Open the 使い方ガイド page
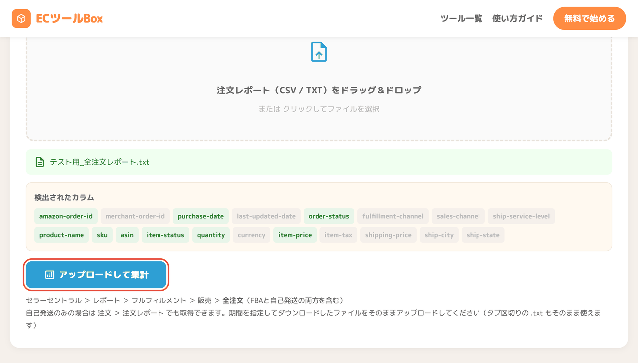Viewport: 638px width, 363px height. pyautogui.click(x=517, y=19)
